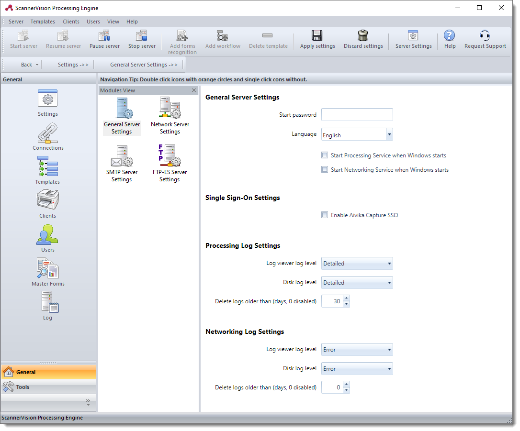Open SMTP Server Settings module

[122, 156]
